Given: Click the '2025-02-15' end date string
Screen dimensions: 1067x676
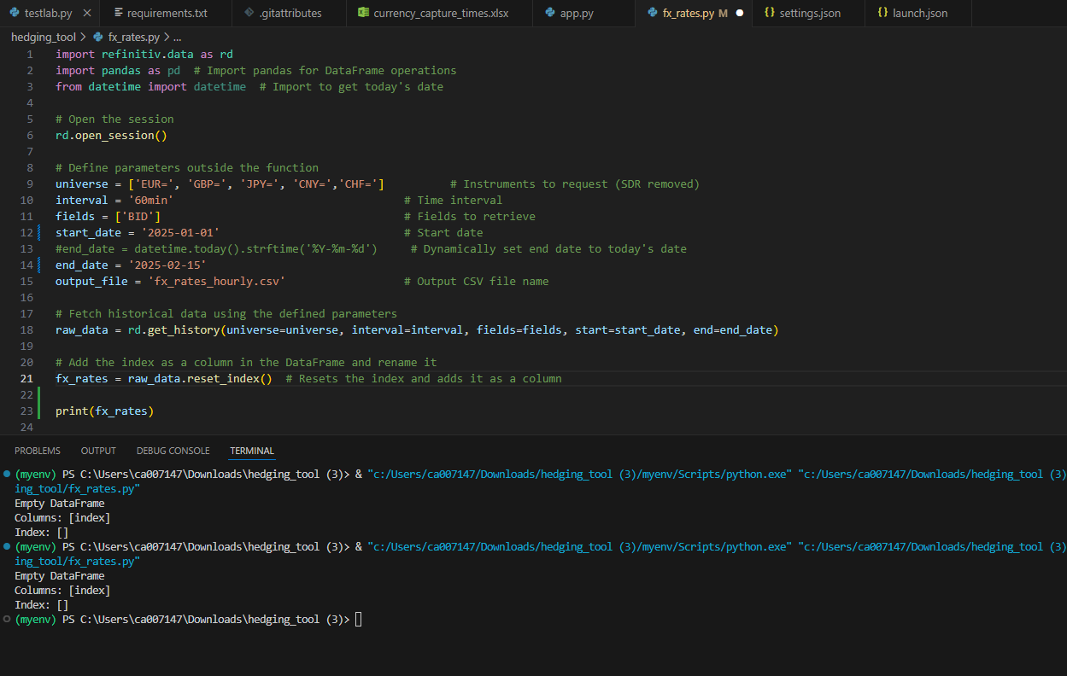Looking at the screenshot, I should (167, 265).
